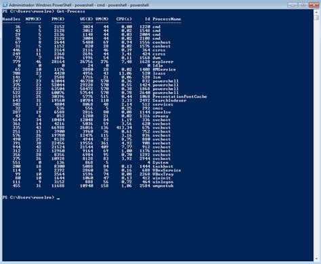Maximize the PowerShell window

[303, 5]
